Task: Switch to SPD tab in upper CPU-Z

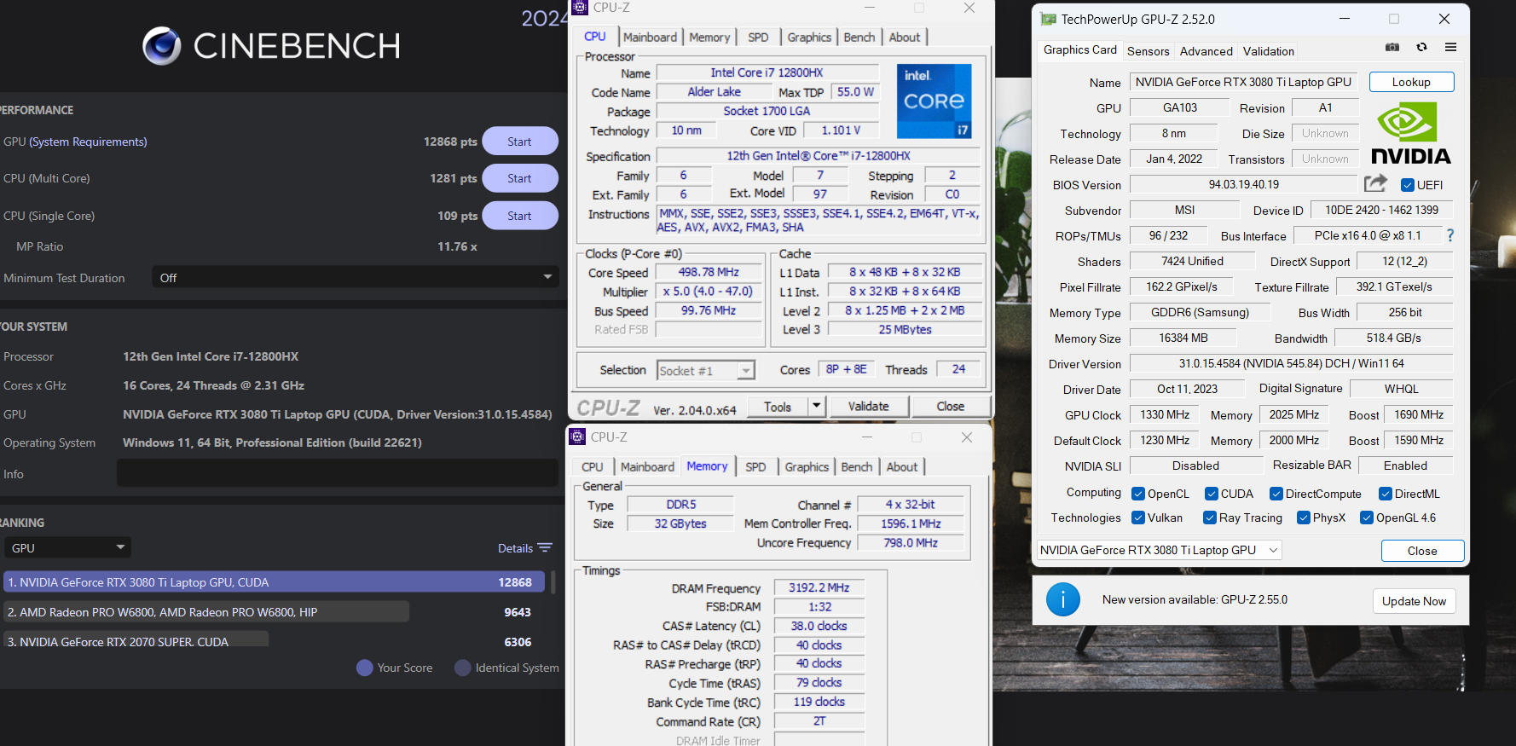Action: (x=758, y=37)
